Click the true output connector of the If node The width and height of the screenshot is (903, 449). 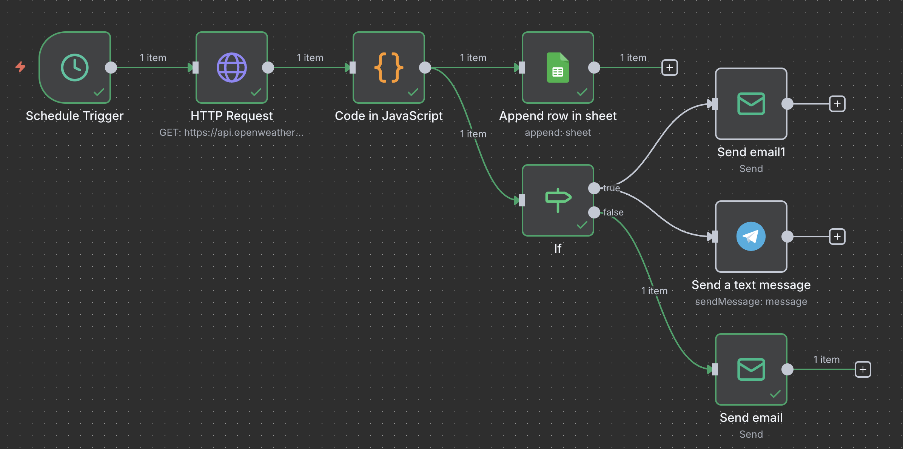tap(594, 188)
